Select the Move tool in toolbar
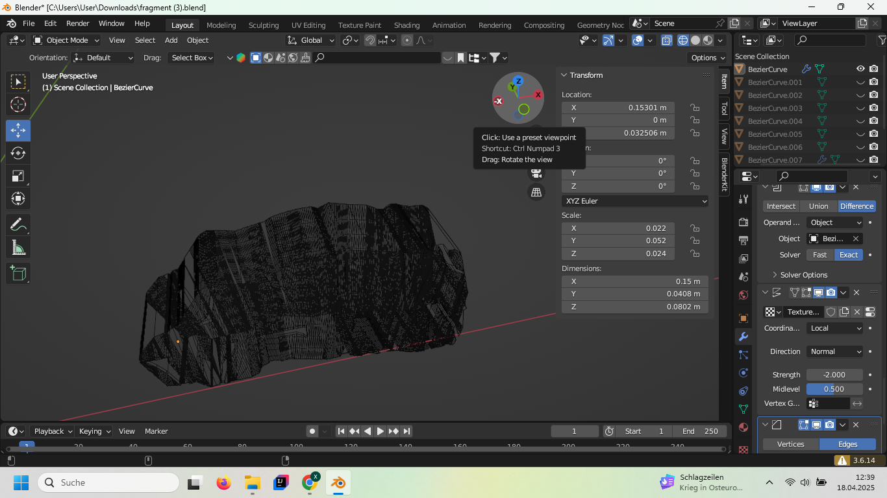Viewport: 887px width, 498px height. [x=18, y=130]
